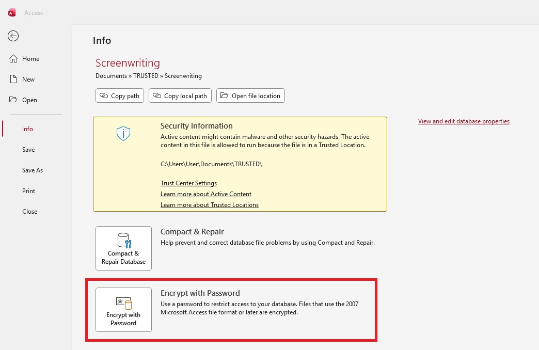539x350 pixels.
Task: Click the Copy path button
Action: pyautogui.click(x=120, y=96)
